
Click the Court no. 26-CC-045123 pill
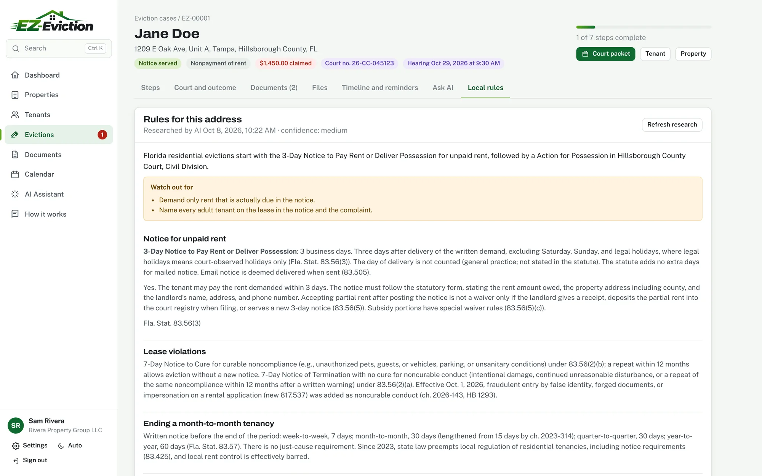359,63
